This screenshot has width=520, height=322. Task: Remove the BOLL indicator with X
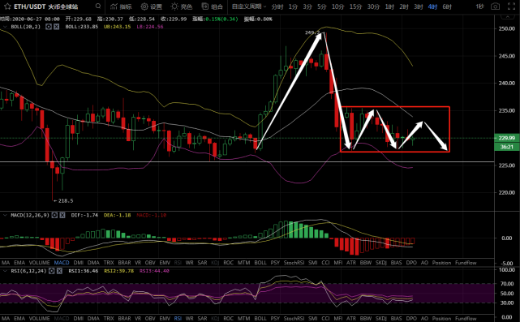click(x=56, y=27)
